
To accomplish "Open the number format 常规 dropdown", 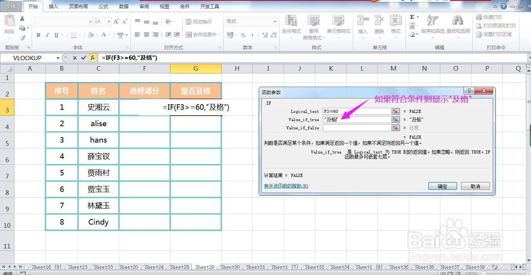I will click(275, 21).
